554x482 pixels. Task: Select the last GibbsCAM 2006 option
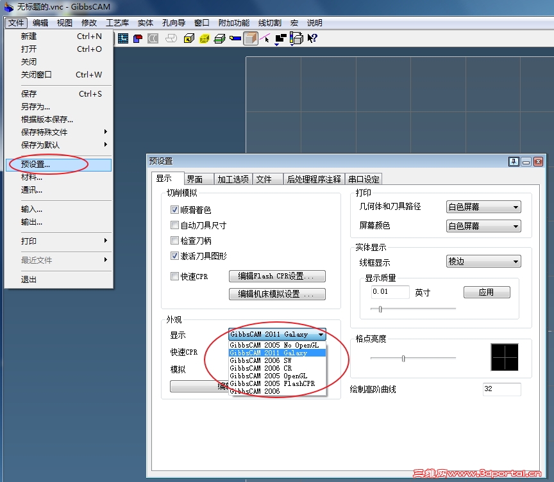click(277, 391)
